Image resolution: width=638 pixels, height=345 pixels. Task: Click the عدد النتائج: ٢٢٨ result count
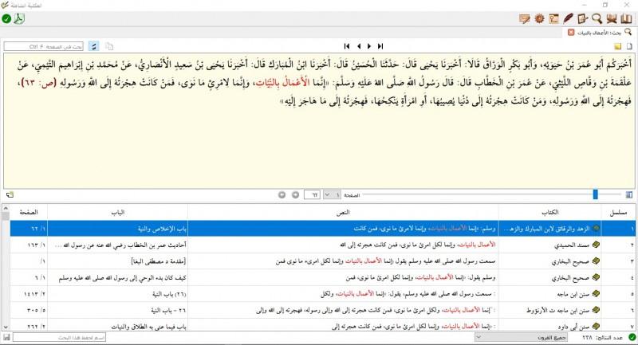(603, 338)
